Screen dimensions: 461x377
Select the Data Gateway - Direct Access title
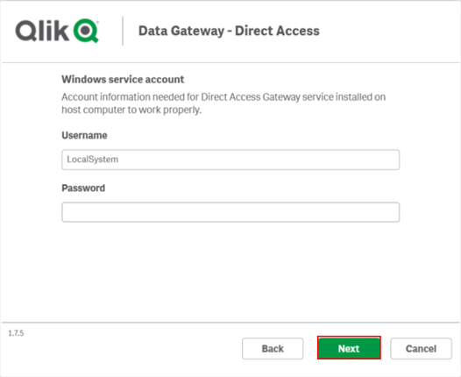click(229, 31)
